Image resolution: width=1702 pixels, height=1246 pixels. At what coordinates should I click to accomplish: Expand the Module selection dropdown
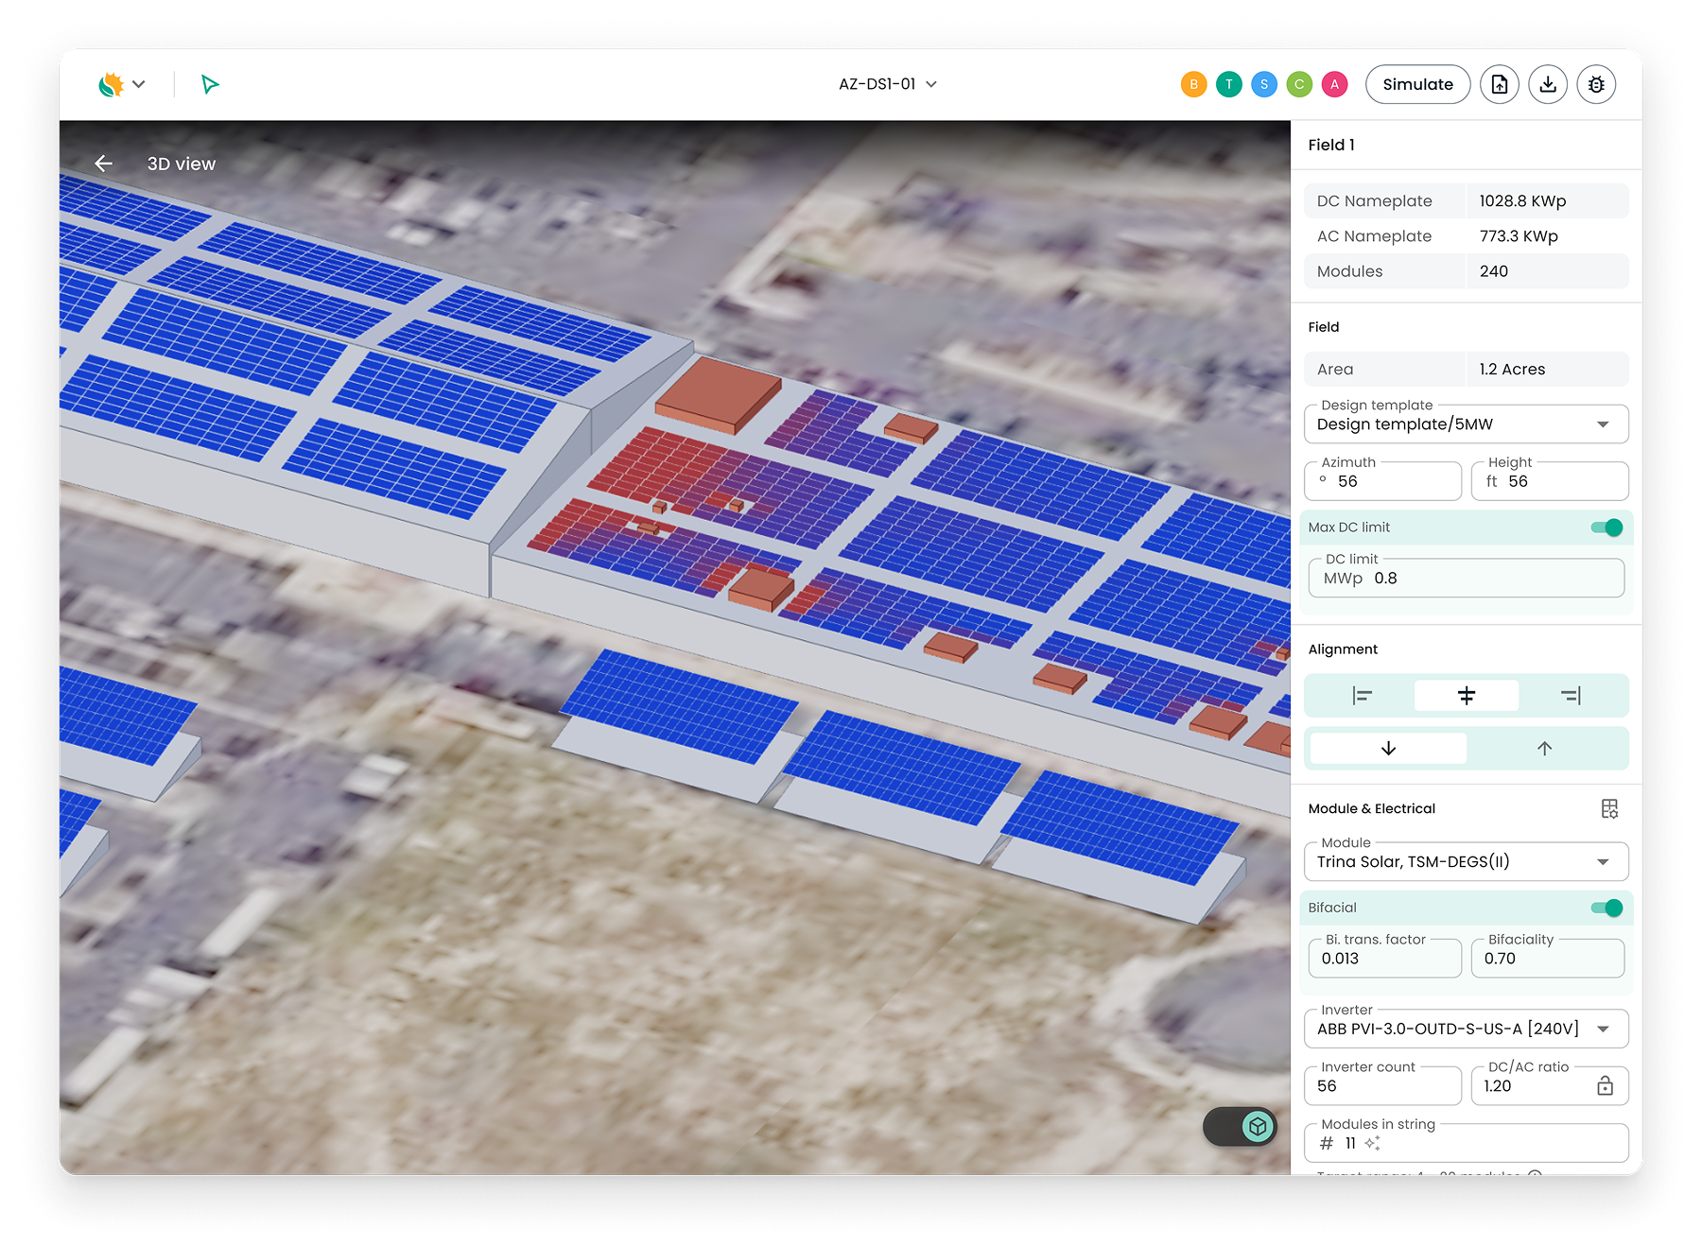click(1466, 861)
